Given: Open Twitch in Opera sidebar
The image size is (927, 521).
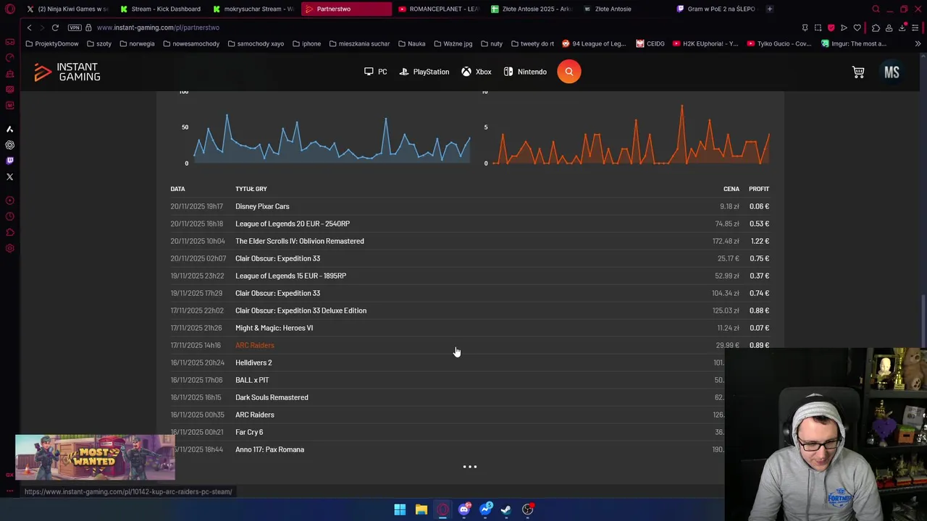Looking at the screenshot, I should pyautogui.click(x=9, y=161).
